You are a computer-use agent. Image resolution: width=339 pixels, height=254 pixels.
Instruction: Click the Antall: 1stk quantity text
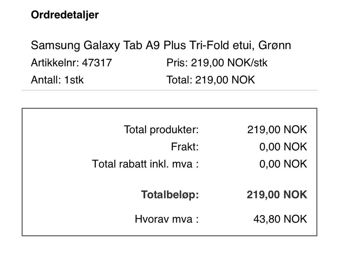point(57,80)
